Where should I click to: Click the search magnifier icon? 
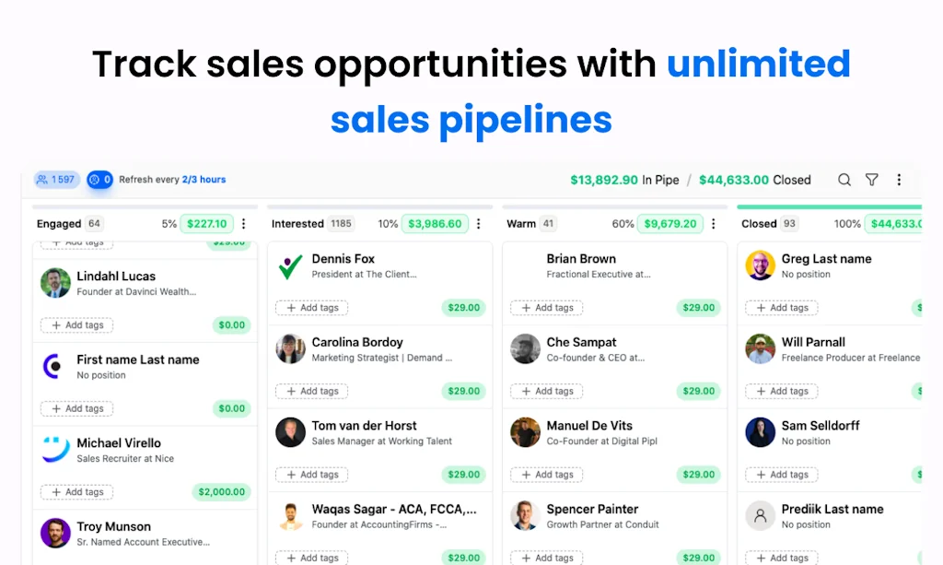point(844,180)
